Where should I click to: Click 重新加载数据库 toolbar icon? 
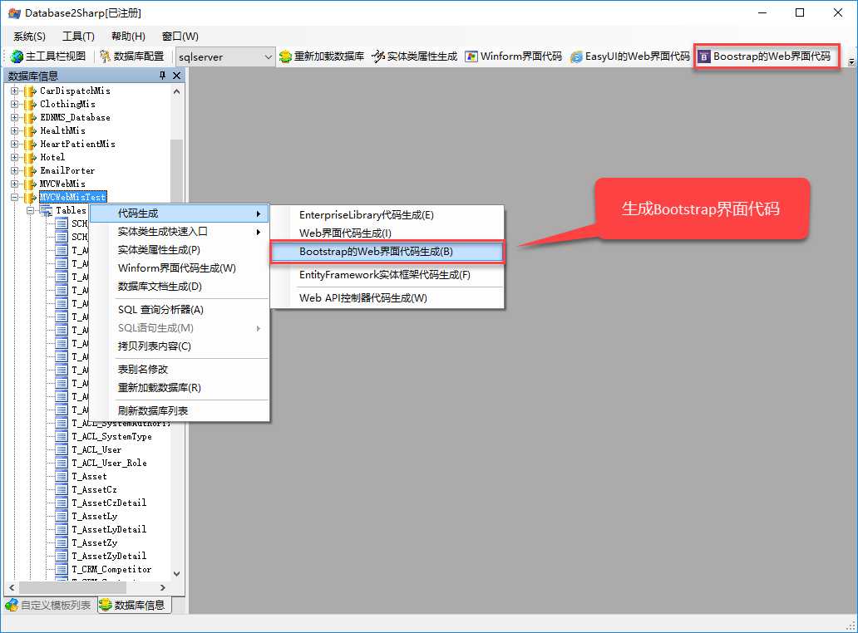pos(285,56)
